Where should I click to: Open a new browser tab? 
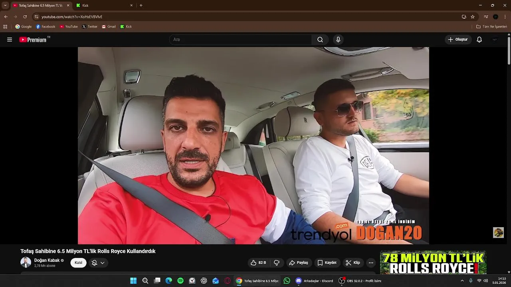[141, 5]
